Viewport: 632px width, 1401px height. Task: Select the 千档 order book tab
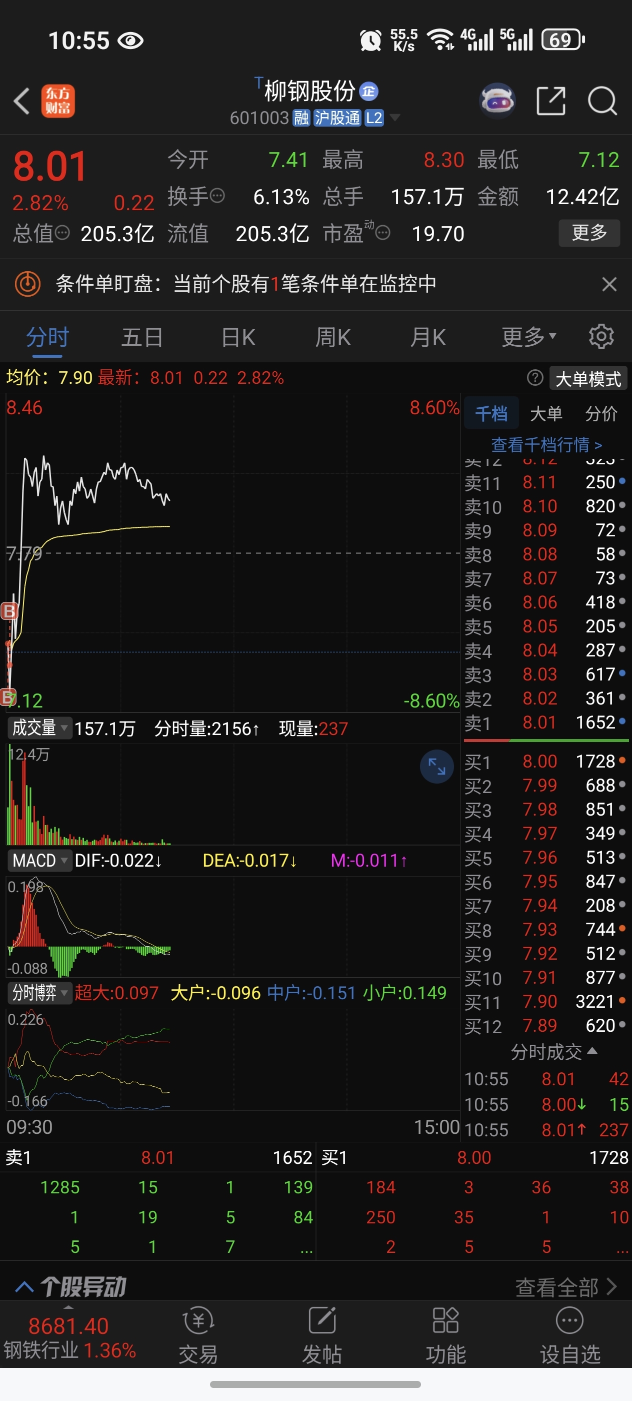click(x=490, y=413)
